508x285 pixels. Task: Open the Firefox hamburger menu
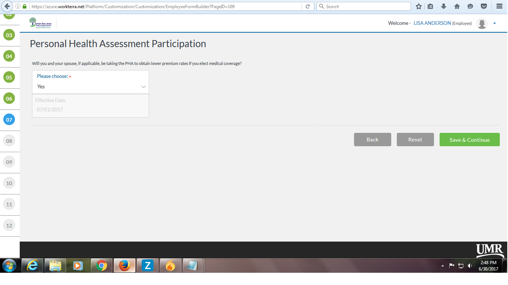499,6
